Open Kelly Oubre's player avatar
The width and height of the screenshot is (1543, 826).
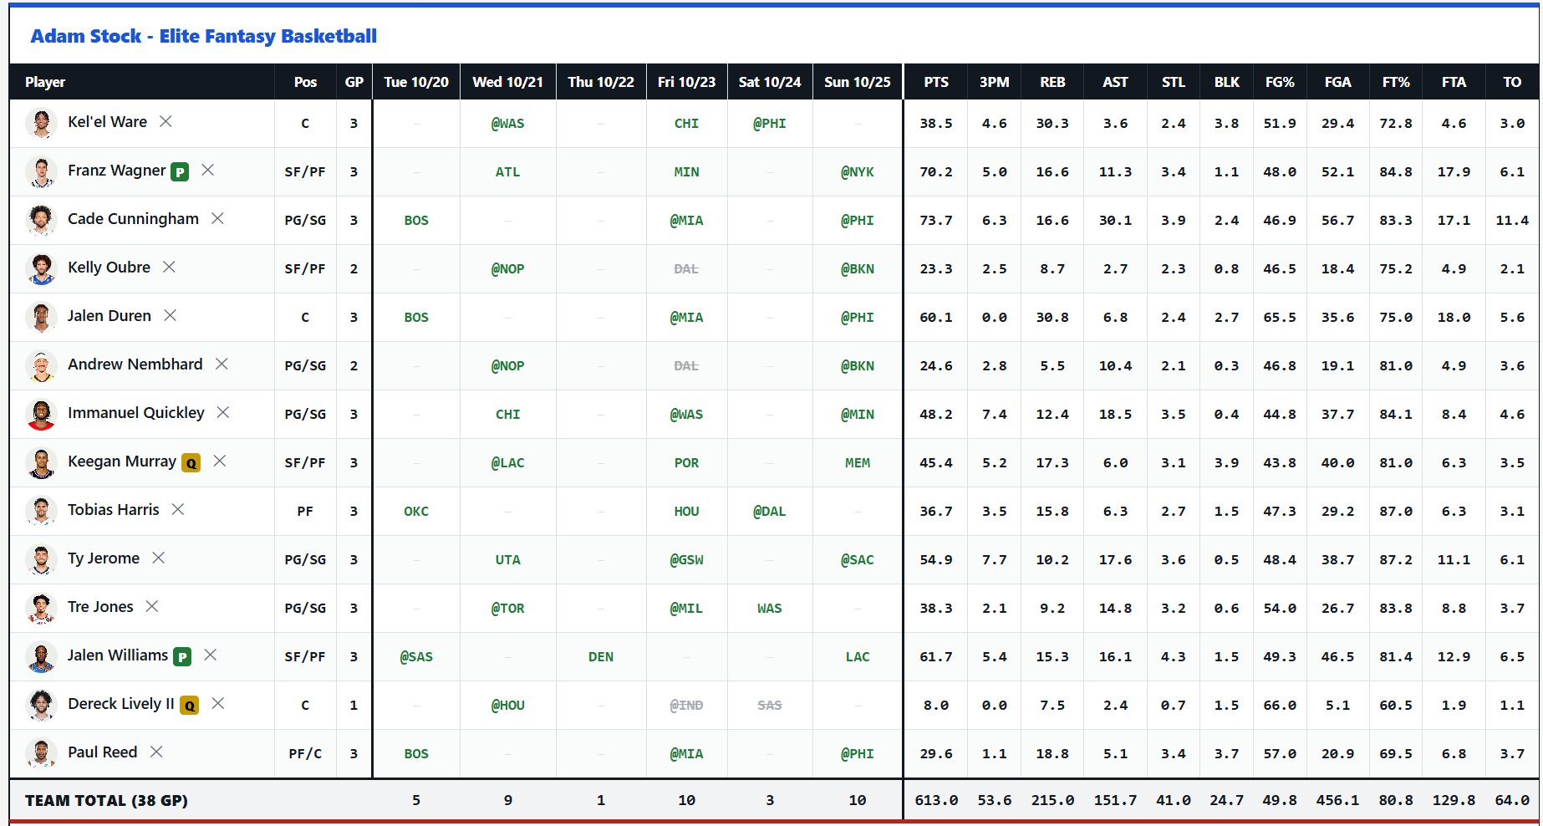pos(41,268)
